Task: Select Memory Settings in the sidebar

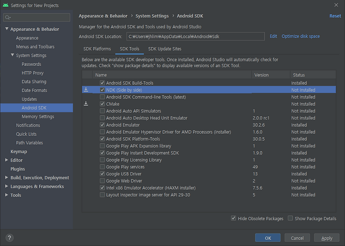Action: coord(38,117)
